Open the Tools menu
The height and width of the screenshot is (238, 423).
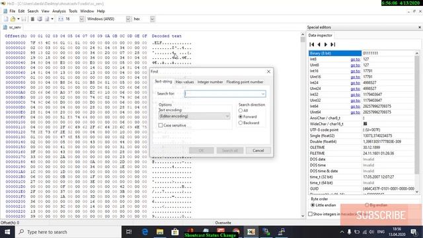tap(73, 11)
